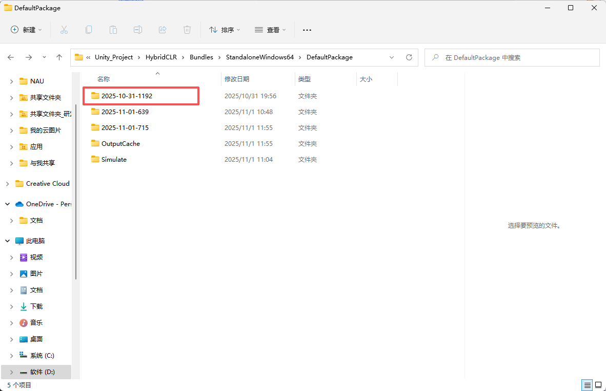
Task: Select folder 2025-11-01-639
Action: click(x=125, y=112)
